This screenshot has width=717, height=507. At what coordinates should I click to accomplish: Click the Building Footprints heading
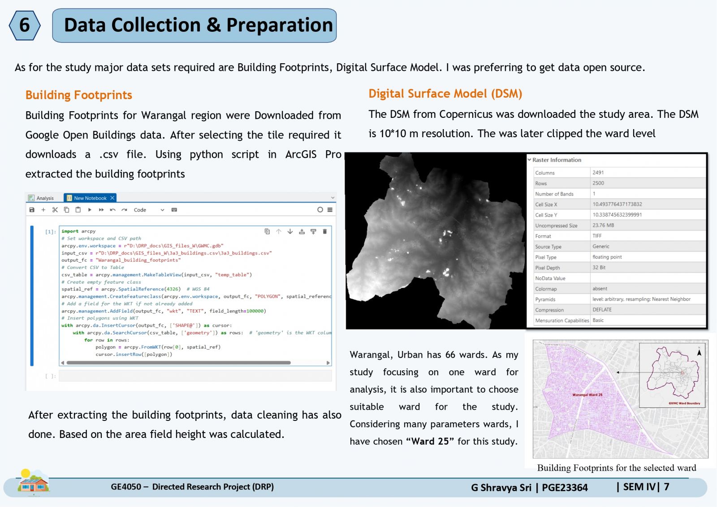click(x=79, y=95)
